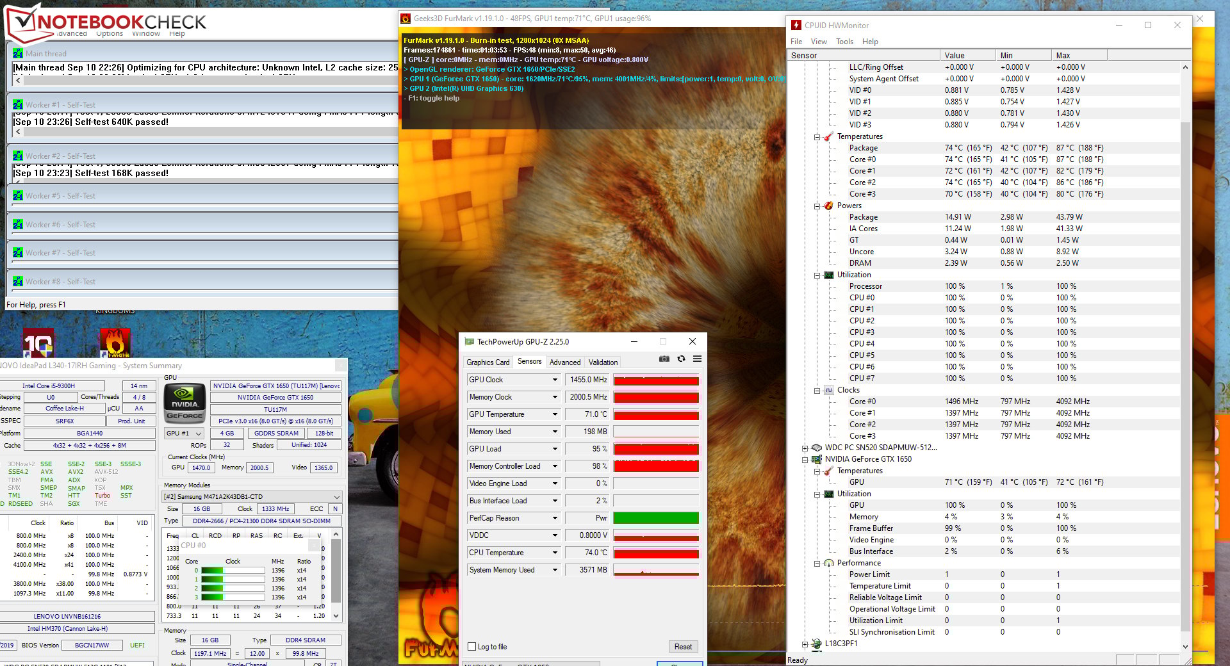Click the CPUID HWMonitor title bar icon

[796, 25]
